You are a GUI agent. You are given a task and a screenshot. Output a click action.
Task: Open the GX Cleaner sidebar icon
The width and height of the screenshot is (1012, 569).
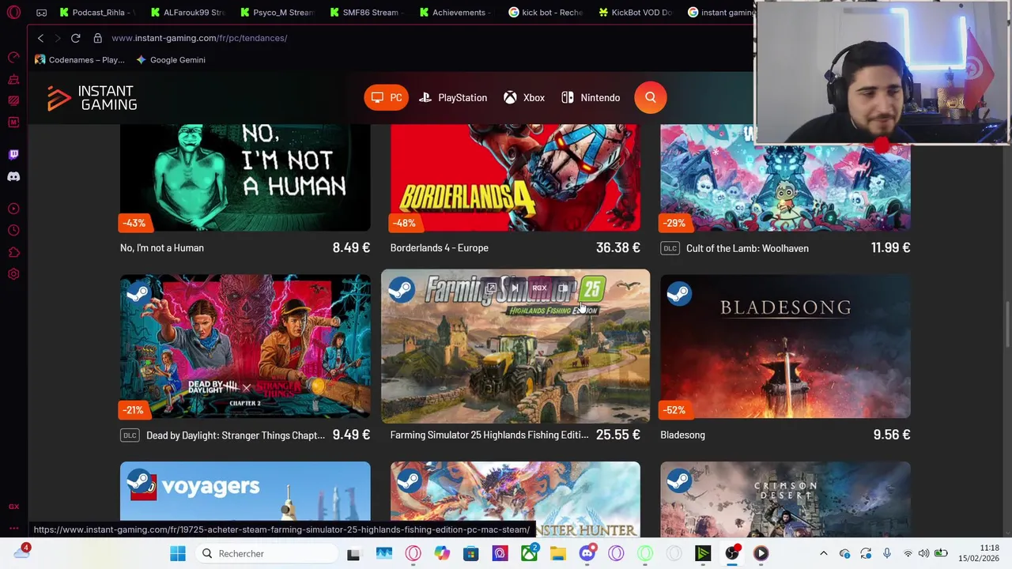[13, 80]
